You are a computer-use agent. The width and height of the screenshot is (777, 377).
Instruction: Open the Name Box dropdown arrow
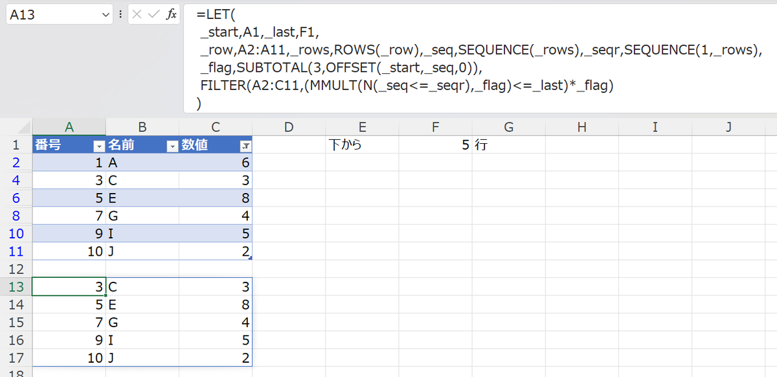click(107, 14)
